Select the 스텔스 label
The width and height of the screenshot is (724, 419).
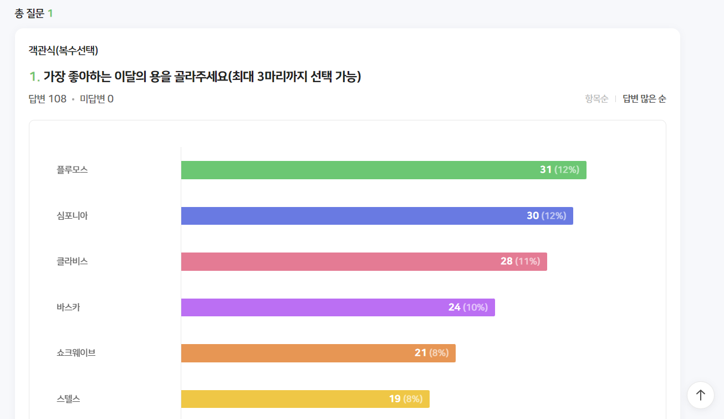pyautogui.click(x=68, y=399)
